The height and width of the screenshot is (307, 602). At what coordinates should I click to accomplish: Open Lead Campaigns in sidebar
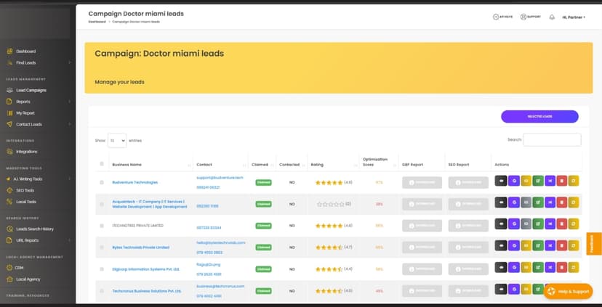(x=31, y=91)
